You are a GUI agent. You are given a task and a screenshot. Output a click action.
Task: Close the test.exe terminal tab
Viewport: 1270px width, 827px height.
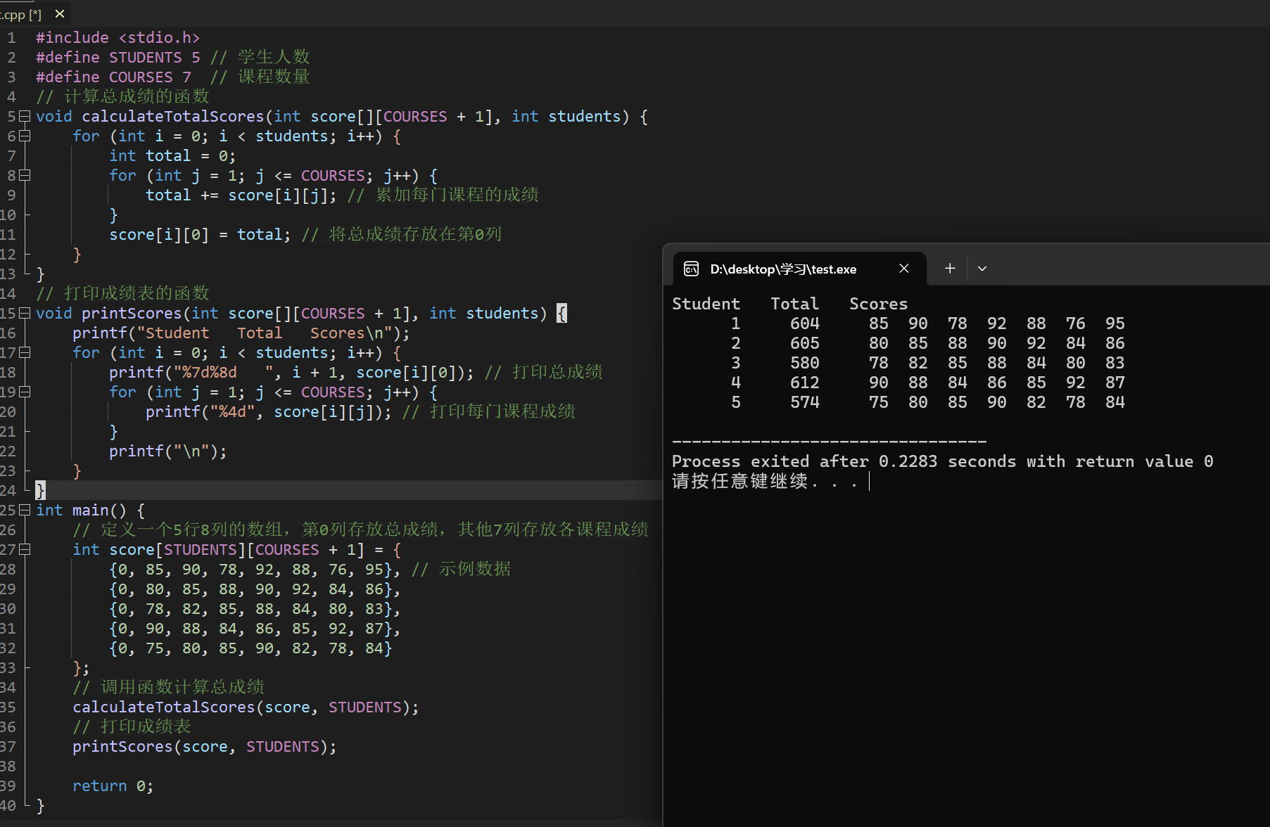pyautogui.click(x=904, y=269)
